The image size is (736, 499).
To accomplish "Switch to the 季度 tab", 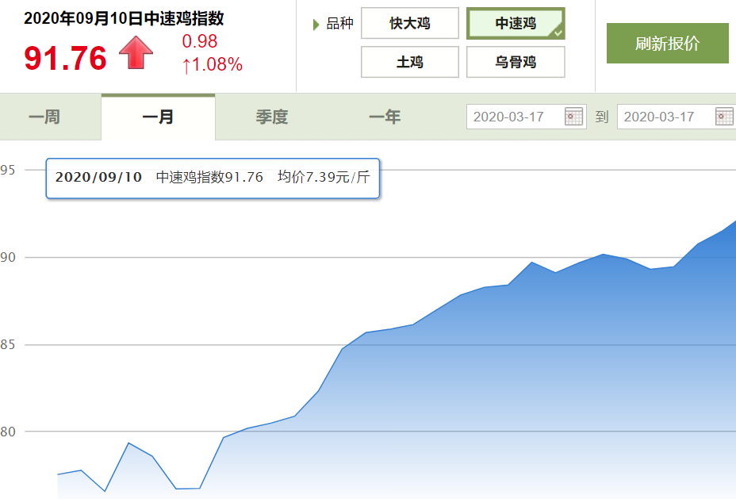I will pyautogui.click(x=271, y=117).
